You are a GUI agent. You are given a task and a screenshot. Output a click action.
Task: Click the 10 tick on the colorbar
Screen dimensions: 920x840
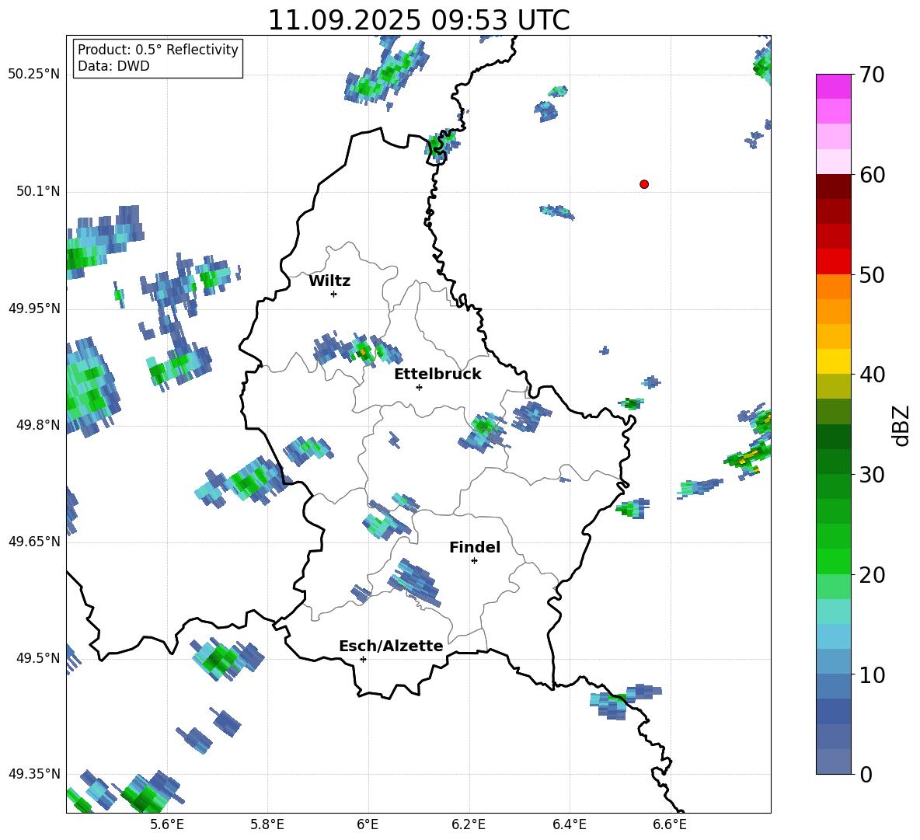872,674
